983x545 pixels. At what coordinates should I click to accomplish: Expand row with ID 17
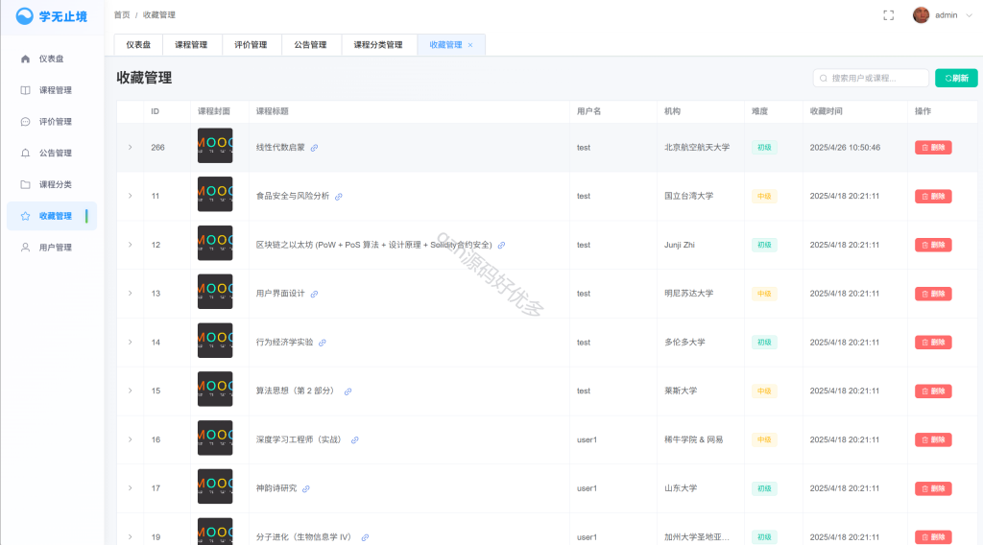(131, 488)
